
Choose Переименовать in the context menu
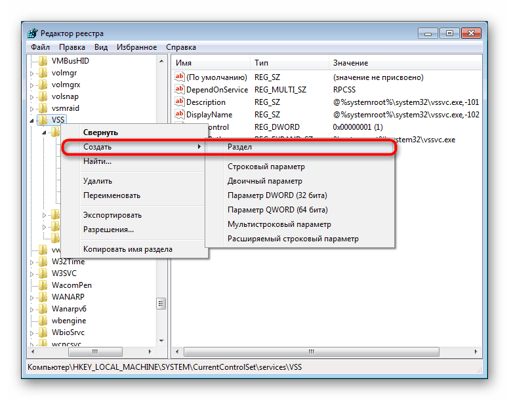click(x=134, y=195)
